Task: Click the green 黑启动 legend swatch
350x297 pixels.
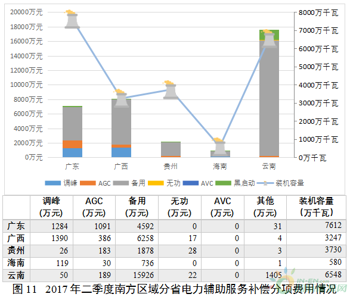Action: coord(223,183)
